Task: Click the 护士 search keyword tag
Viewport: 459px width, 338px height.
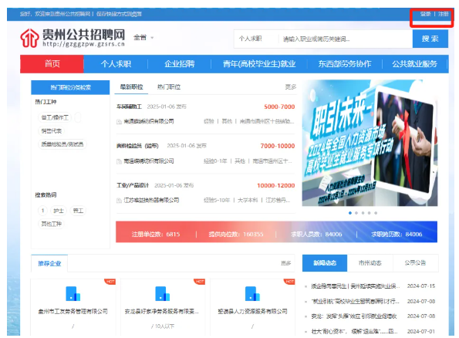Action: click(59, 211)
